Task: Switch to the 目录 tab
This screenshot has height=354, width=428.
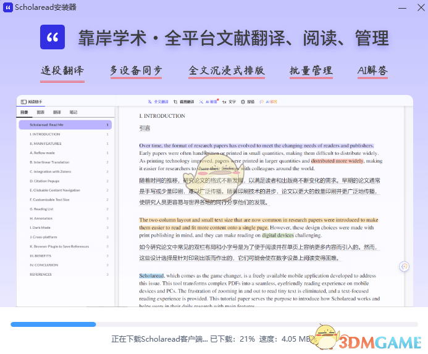Action: click(24, 112)
